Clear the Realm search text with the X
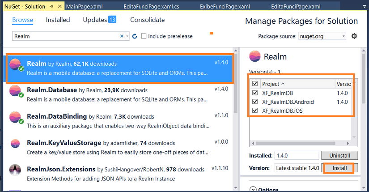369x192 pixels. point(122,36)
